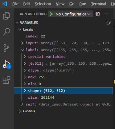Open launch.json with the gear icon
Viewport: 115px width, 129px height.
click(x=98, y=14)
